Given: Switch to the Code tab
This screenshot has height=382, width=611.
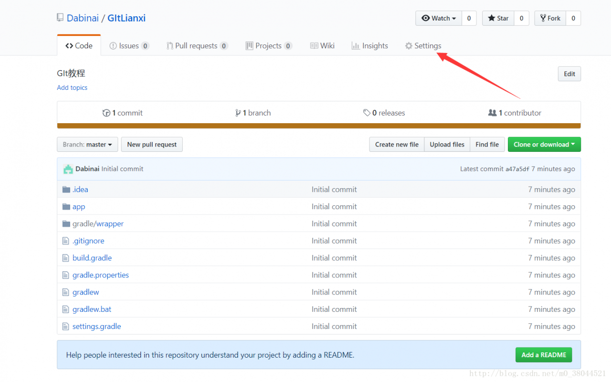Looking at the screenshot, I should point(79,46).
